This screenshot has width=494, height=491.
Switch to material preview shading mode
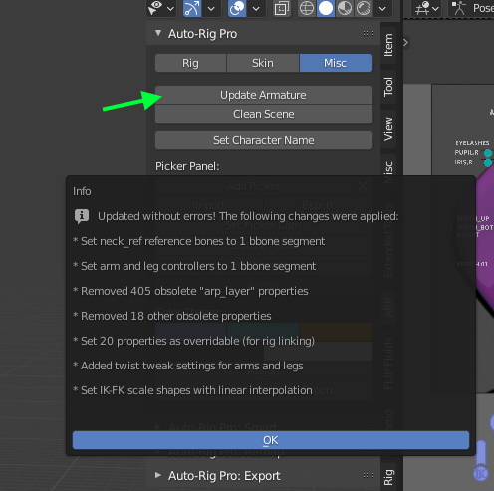[345, 8]
